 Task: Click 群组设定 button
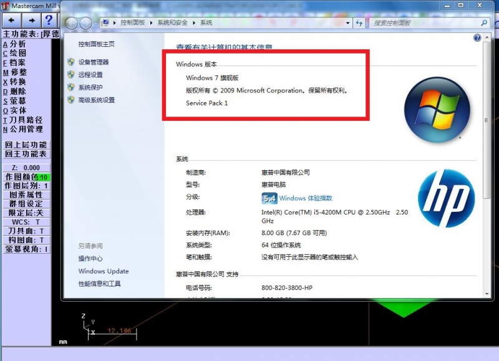pyautogui.click(x=26, y=204)
